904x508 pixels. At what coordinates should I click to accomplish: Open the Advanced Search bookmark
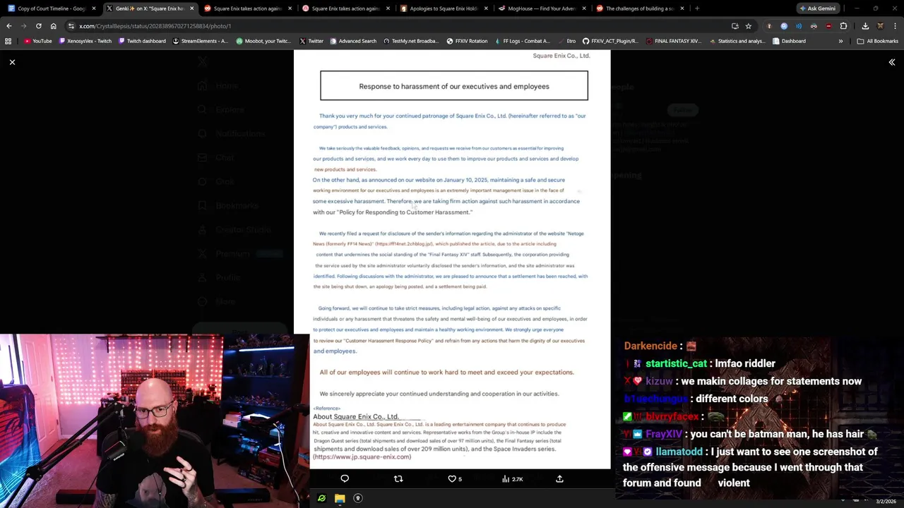(352, 41)
